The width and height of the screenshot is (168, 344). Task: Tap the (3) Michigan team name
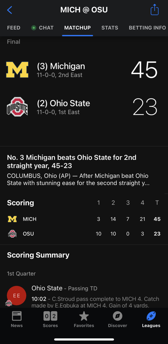(61, 66)
